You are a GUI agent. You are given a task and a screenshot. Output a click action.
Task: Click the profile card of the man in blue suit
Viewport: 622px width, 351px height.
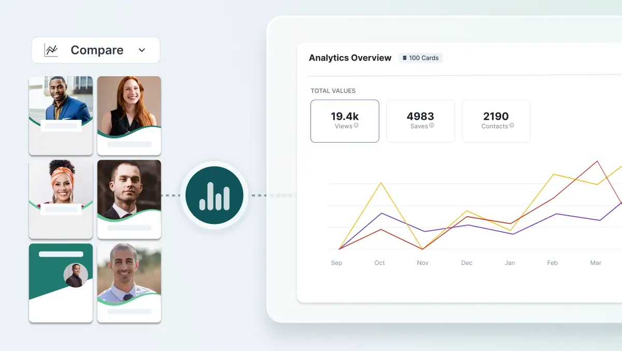click(61, 115)
